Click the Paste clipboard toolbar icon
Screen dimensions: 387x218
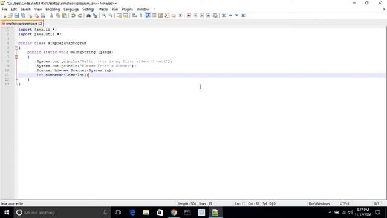[65, 15]
